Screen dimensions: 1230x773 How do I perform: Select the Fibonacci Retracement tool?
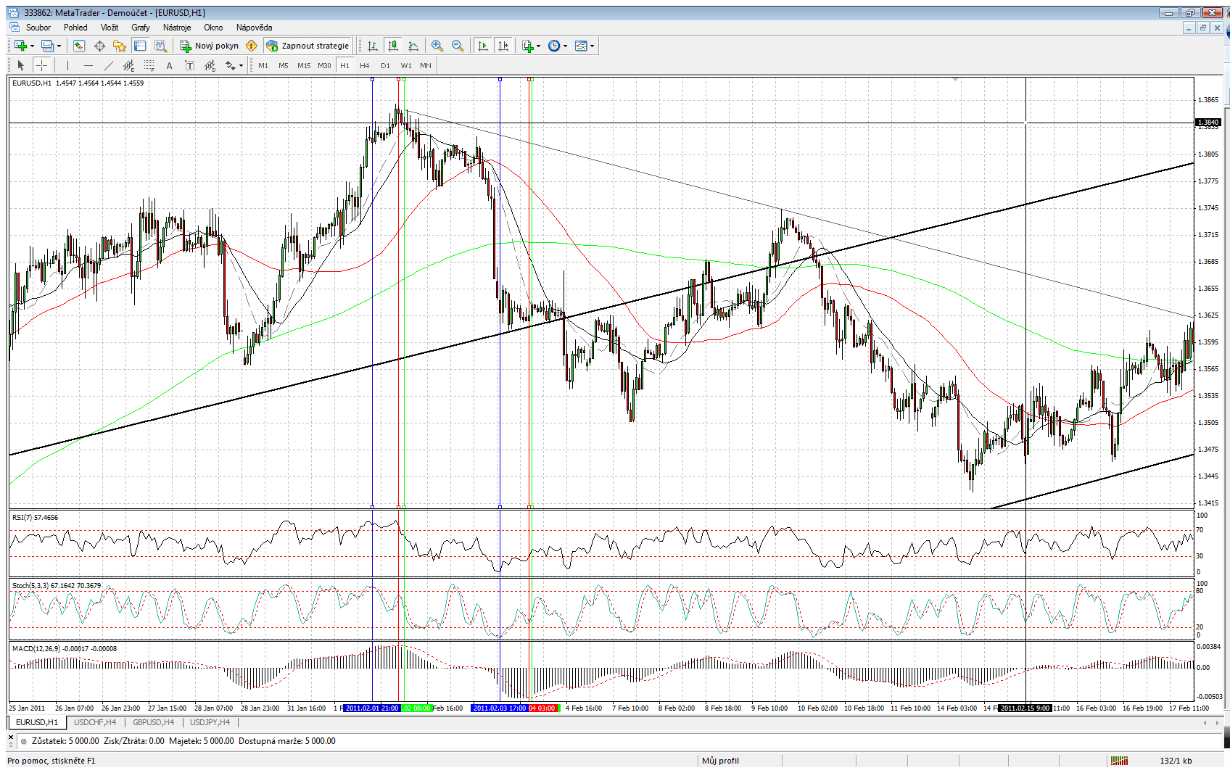[x=149, y=65]
